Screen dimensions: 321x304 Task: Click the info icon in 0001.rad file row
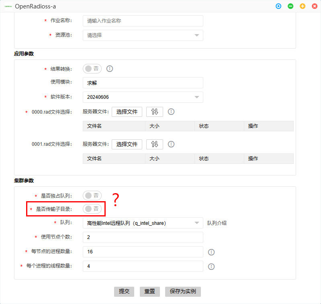(171, 144)
